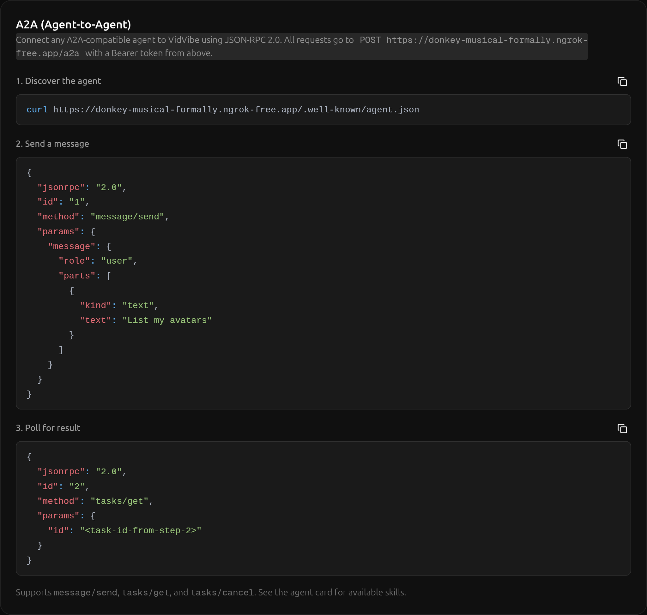Copy the Poll for result JSON snippet
This screenshot has width=647, height=615.
click(x=622, y=428)
